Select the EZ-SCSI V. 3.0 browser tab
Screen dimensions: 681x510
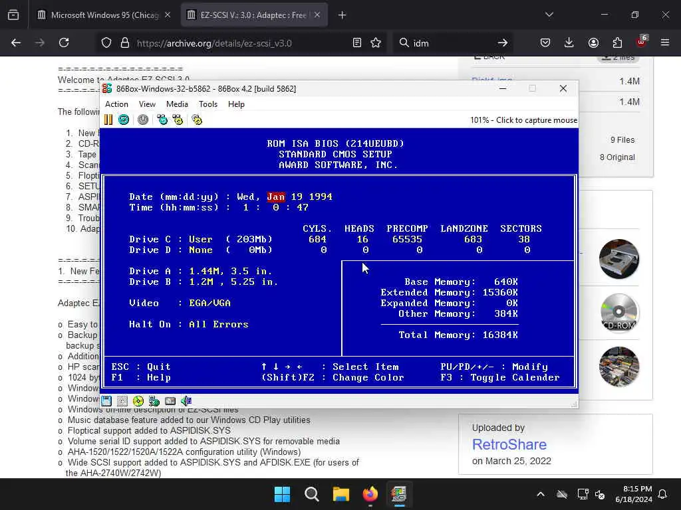tap(253, 15)
